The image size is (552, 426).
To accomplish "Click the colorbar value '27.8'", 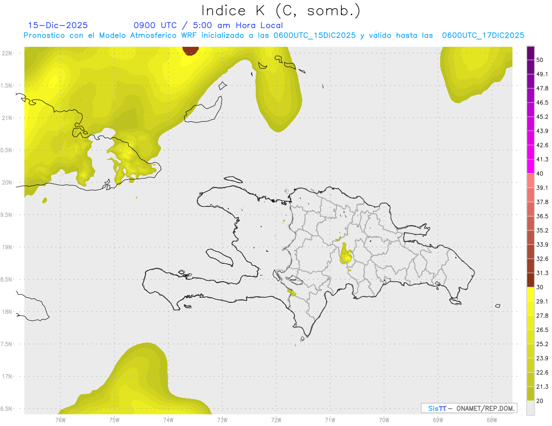I will 542,316.
